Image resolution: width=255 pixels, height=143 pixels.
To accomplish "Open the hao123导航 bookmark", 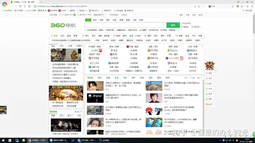I will tap(30, 11).
